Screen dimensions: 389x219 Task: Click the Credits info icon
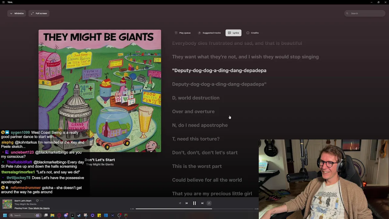pyautogui.click(x=248, y=33)
